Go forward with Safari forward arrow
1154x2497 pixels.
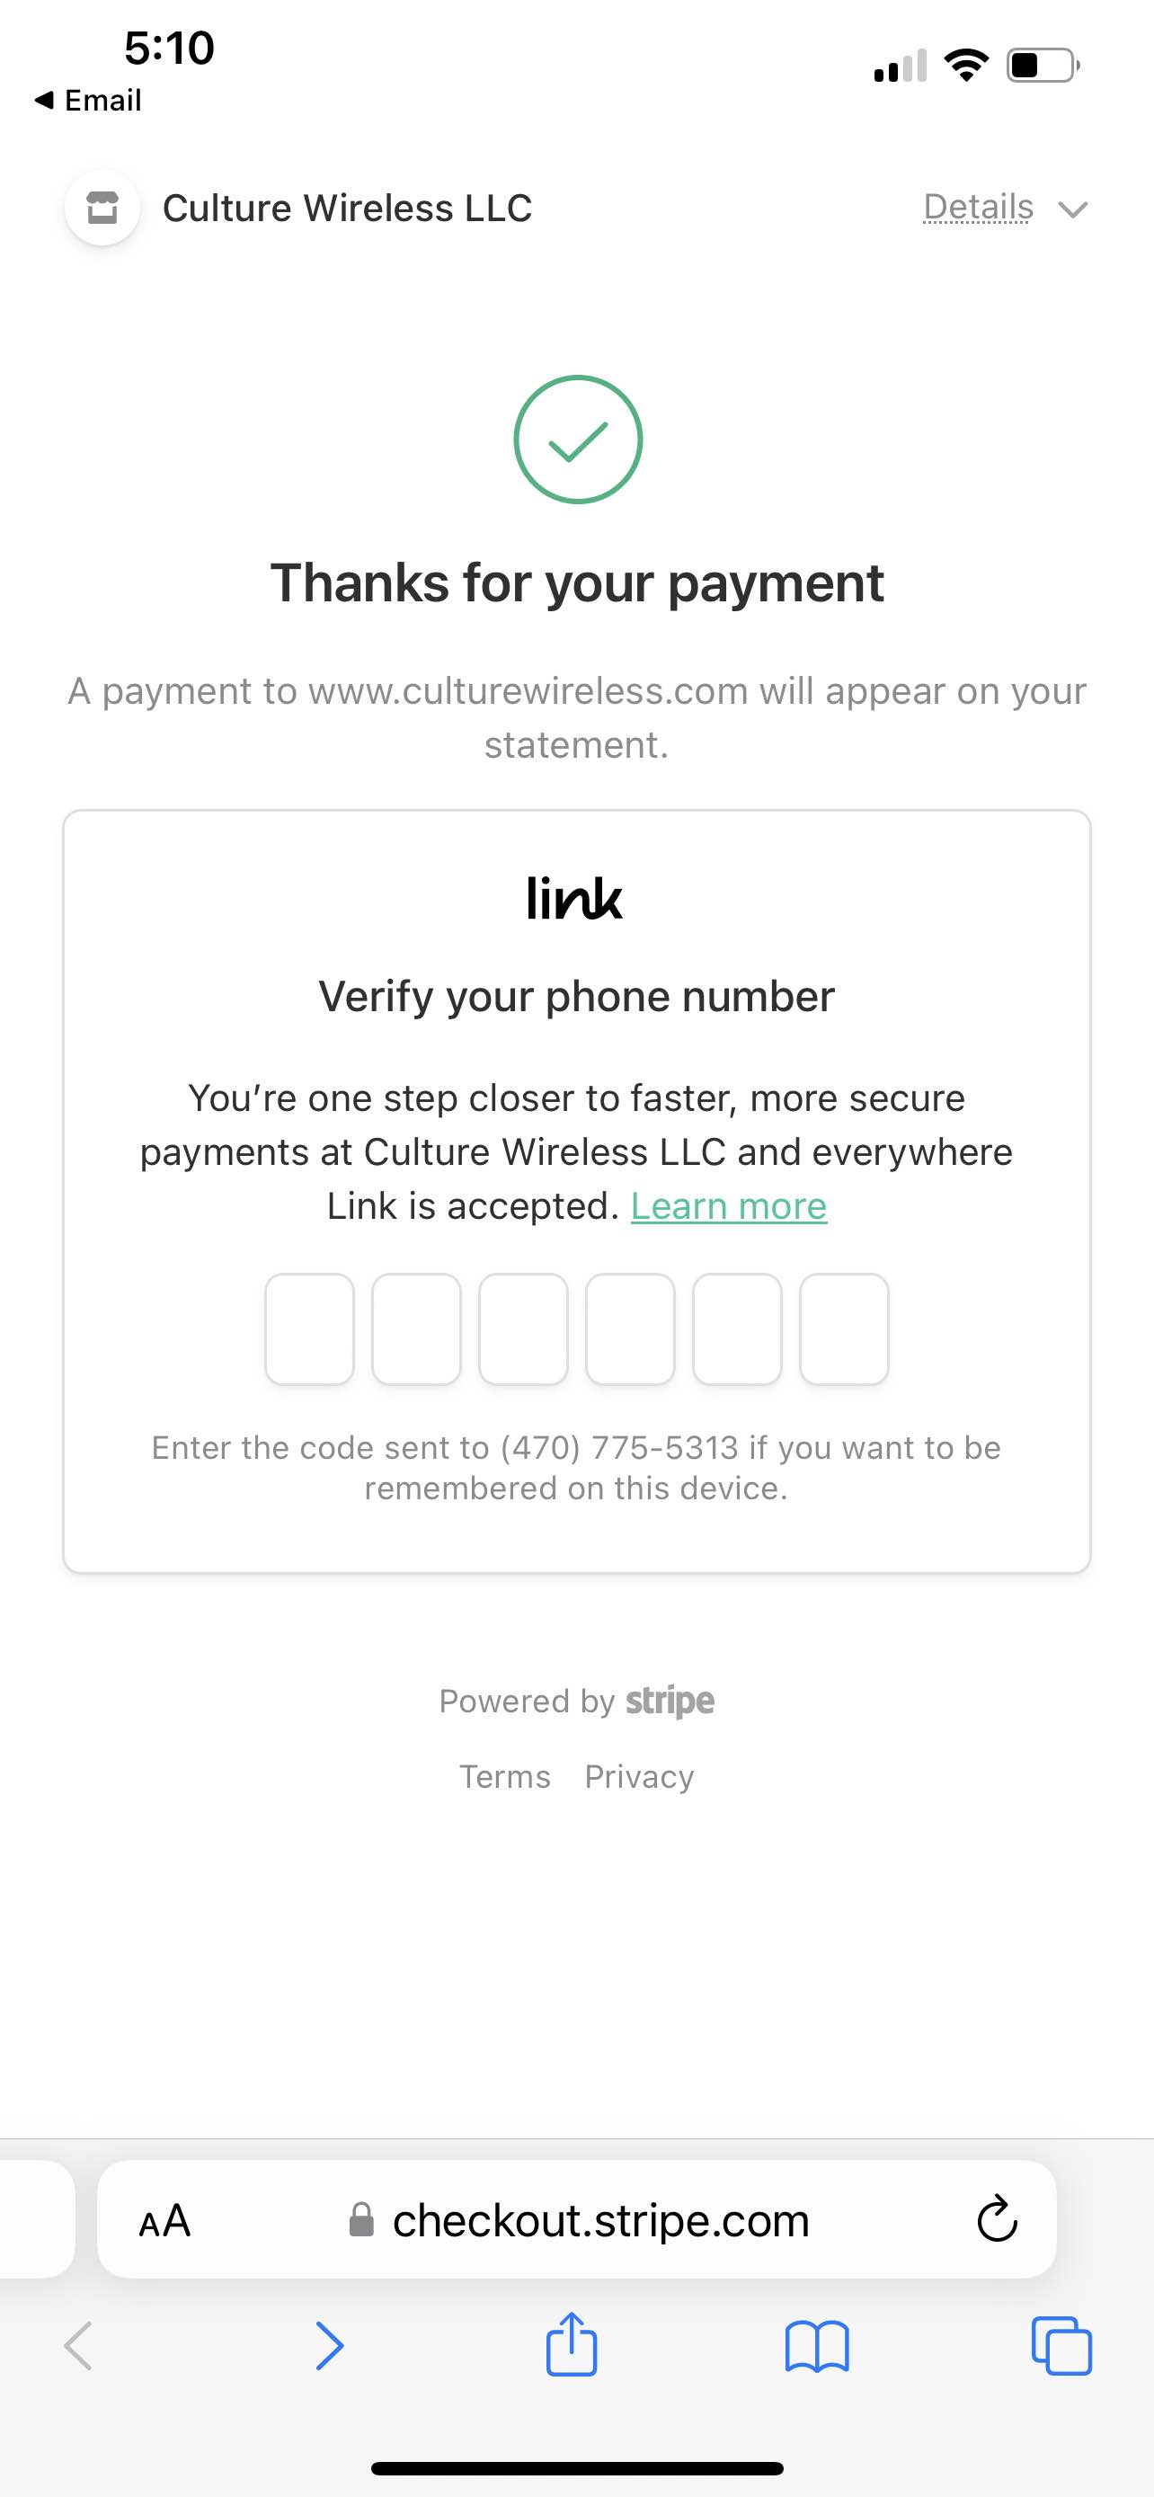pos(330,2347)
